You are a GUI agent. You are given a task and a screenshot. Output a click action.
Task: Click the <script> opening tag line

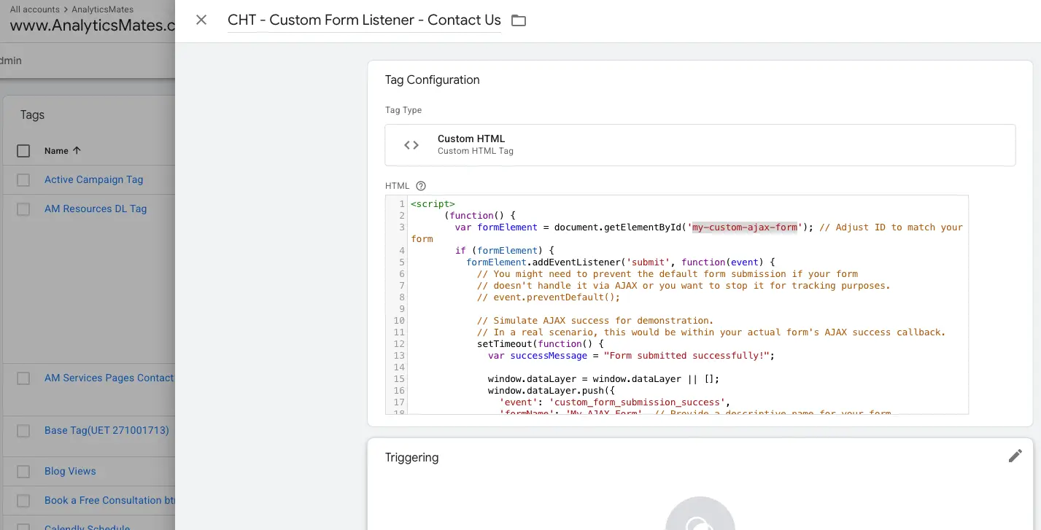tap(433, 204)
